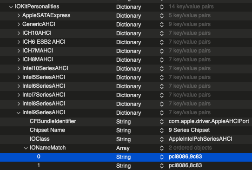Collapse the Intel9SeriesAHCI dictionary
252x170 pixels.
19,113
